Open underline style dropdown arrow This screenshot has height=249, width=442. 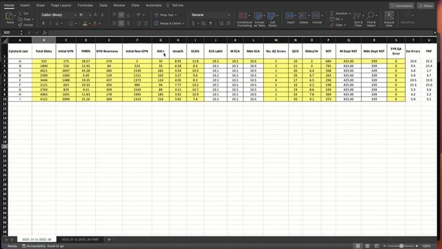61,24
